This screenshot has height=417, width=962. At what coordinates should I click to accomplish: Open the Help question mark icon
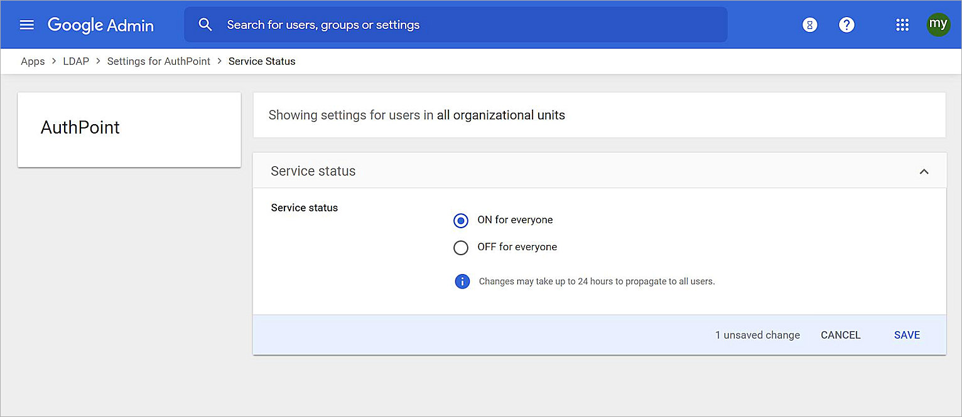(x=846, y=24)
